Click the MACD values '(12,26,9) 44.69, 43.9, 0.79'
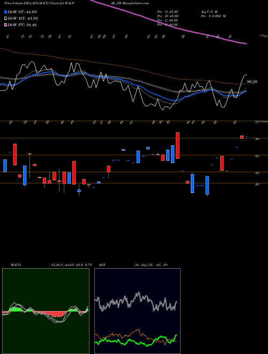 [70, 265]
